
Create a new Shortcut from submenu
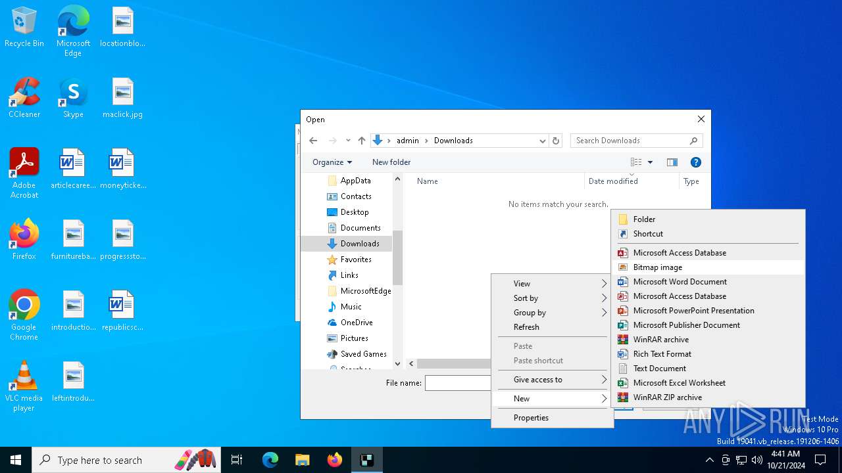(708, 234)
